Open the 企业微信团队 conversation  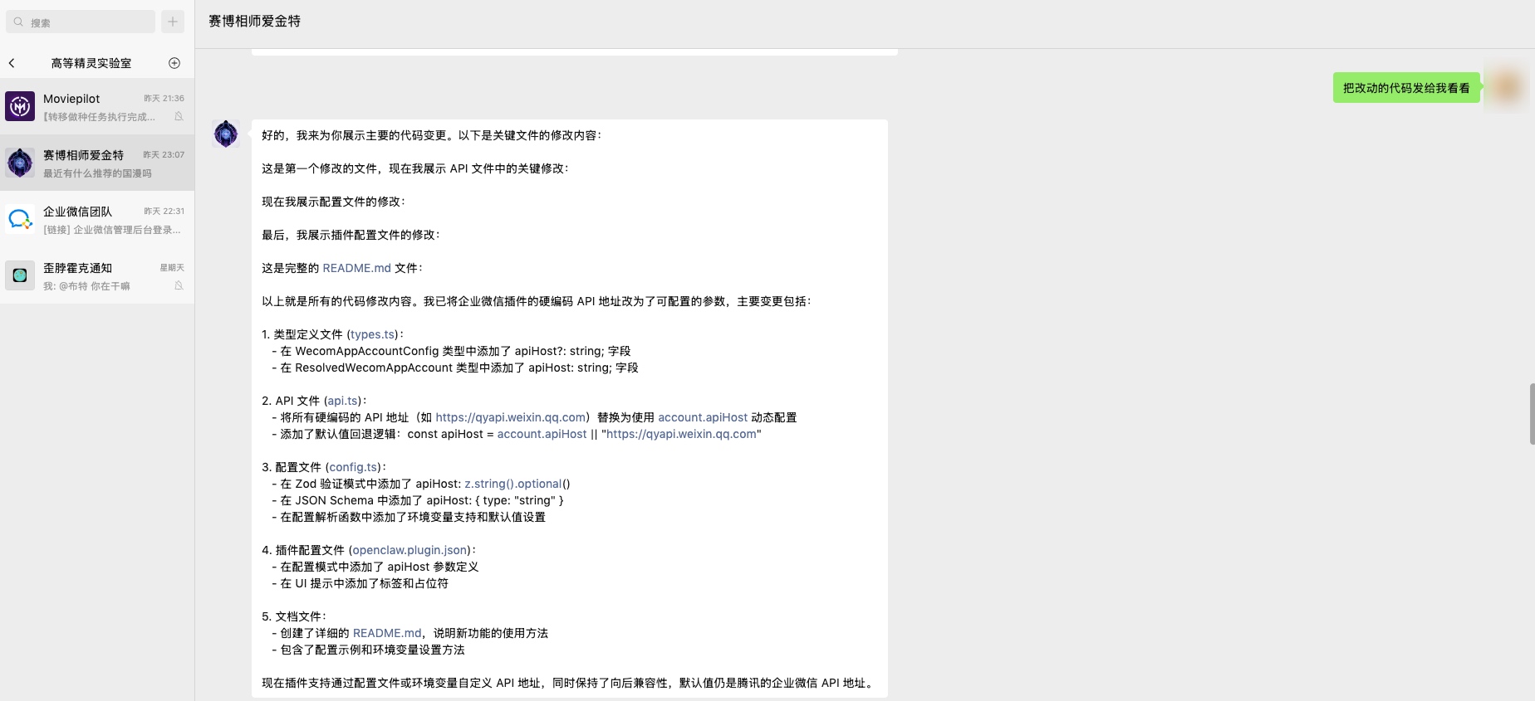point(97,220)
